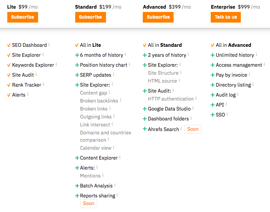The image size is (270, 212).
Task: Click the checkmark next to All in Standard
Action: [145, 44]
